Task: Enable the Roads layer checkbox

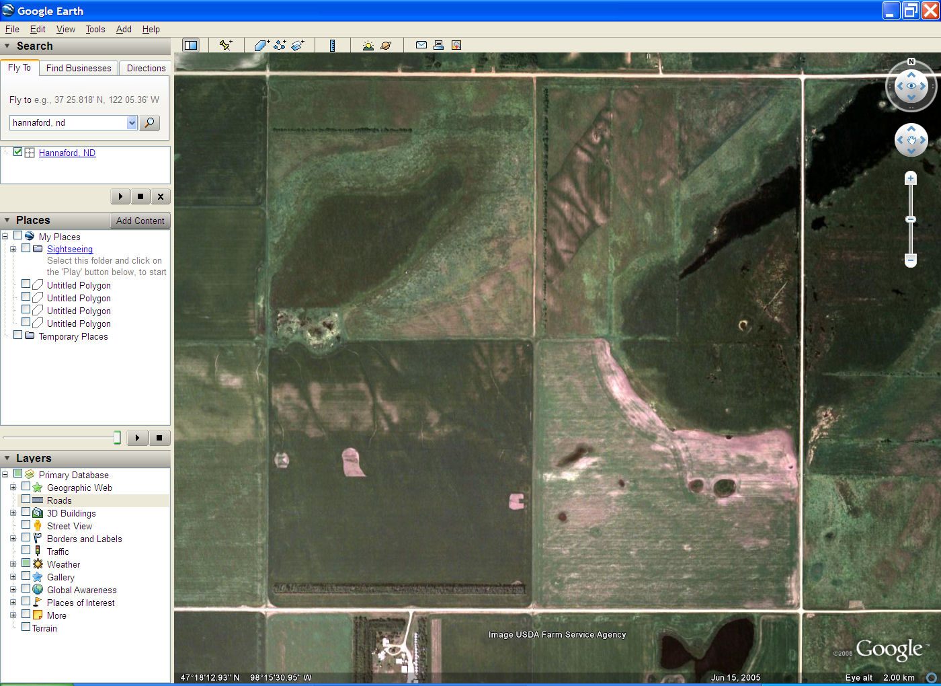Action: coord(26,499)
